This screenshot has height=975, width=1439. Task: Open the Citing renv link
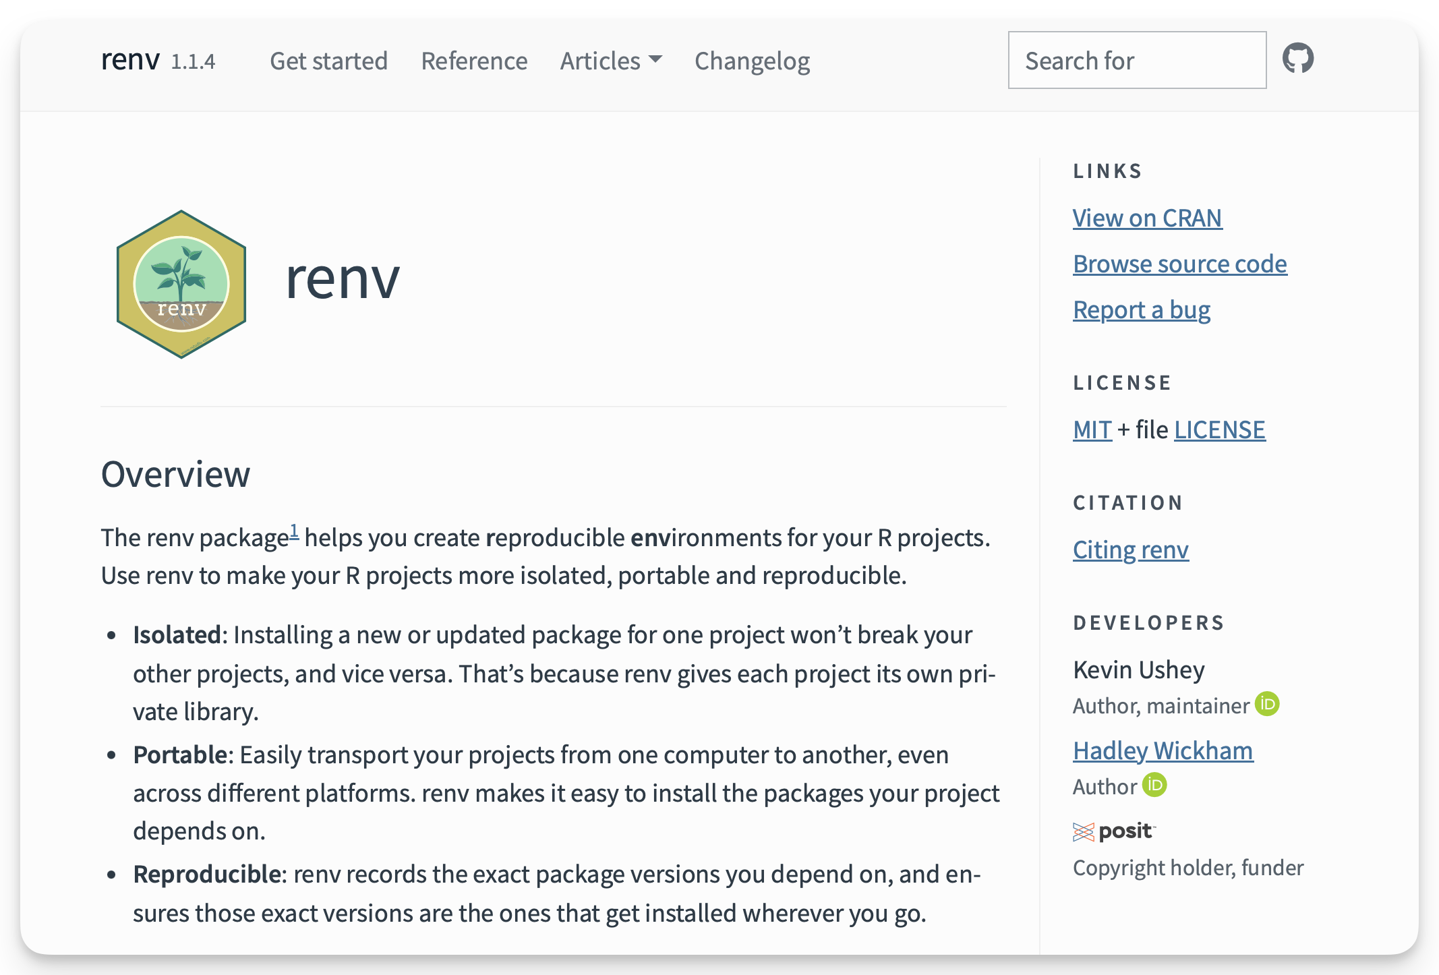tap(1130, 550)
